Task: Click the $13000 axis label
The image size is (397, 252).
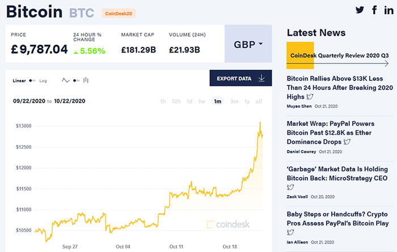Action: click(x=24, y=126)
